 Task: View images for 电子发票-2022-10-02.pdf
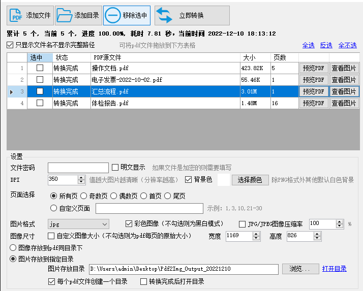coord(344,80)
